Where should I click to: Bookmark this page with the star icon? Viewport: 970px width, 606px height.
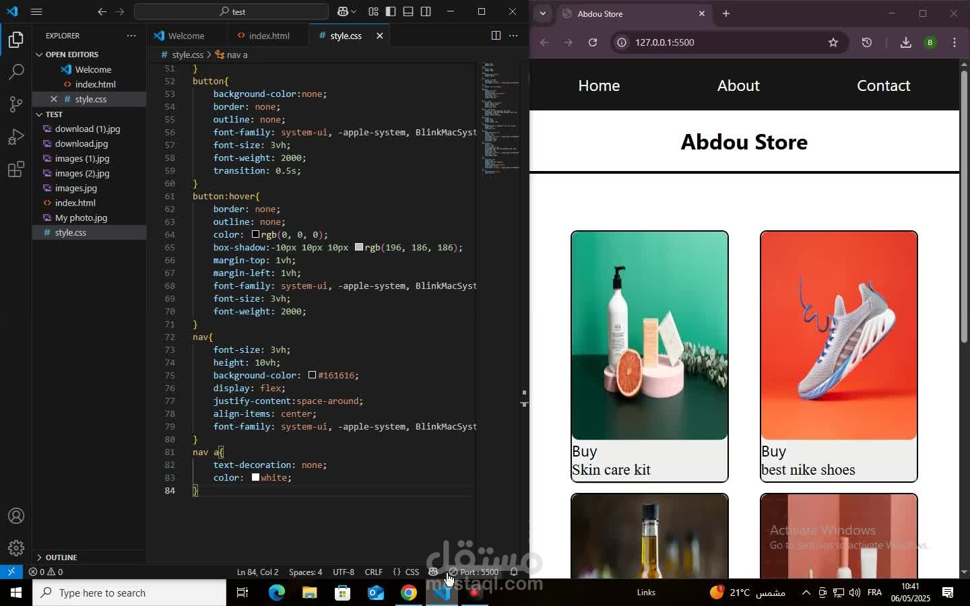[x=833, y=42]
